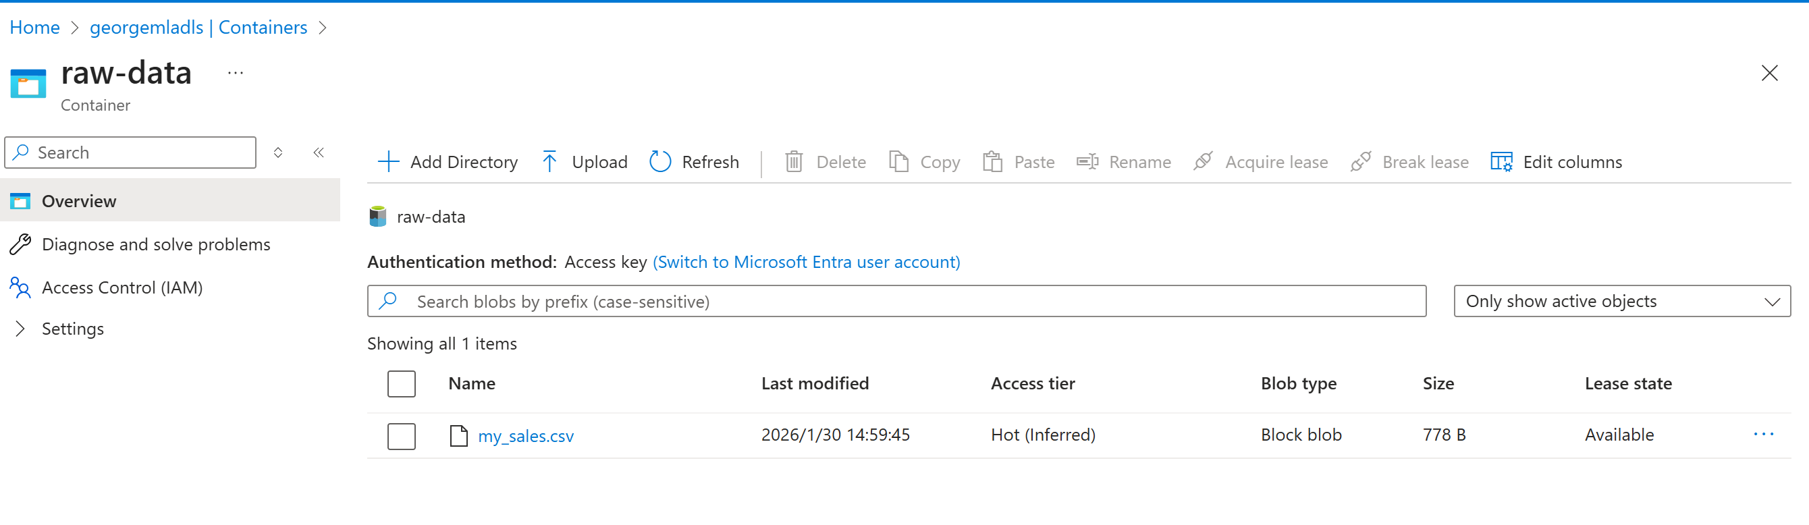The width and height of the screenshot is (1809, 525).
Task: Sort by the Last modified column header
Action: [x=815, y=383]
